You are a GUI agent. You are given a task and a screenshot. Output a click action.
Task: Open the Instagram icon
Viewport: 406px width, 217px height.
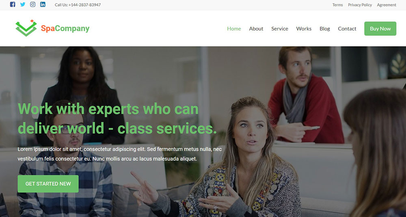(x=32, y=4)
